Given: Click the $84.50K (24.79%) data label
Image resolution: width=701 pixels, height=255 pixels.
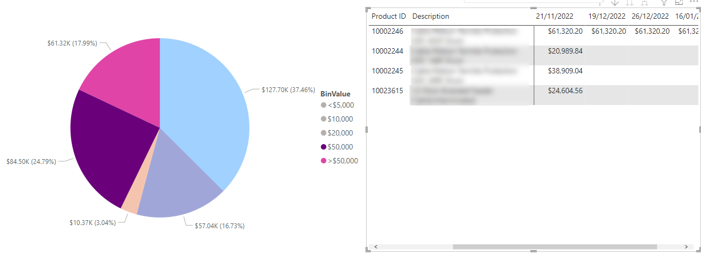Looking at the screenshot, I should [x=31, y=161].
